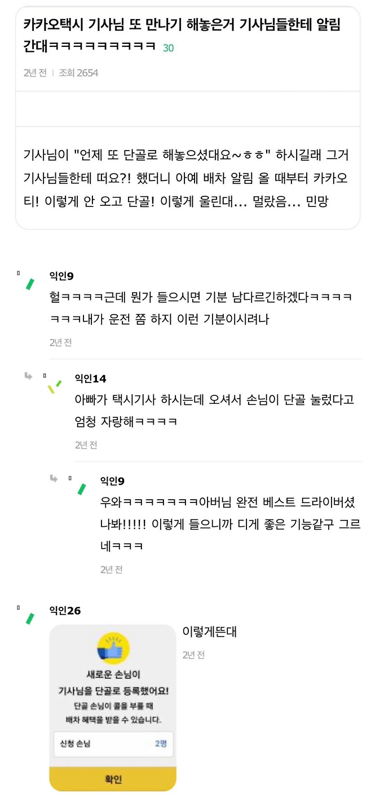This screenshot has height=798, width=371.
Task: Click the first 익인9 username
Action: coord(61,276)
